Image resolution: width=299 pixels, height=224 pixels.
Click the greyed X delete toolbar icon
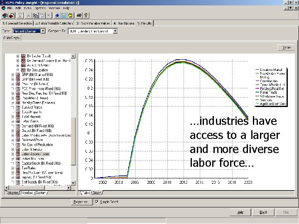point(49,15)
